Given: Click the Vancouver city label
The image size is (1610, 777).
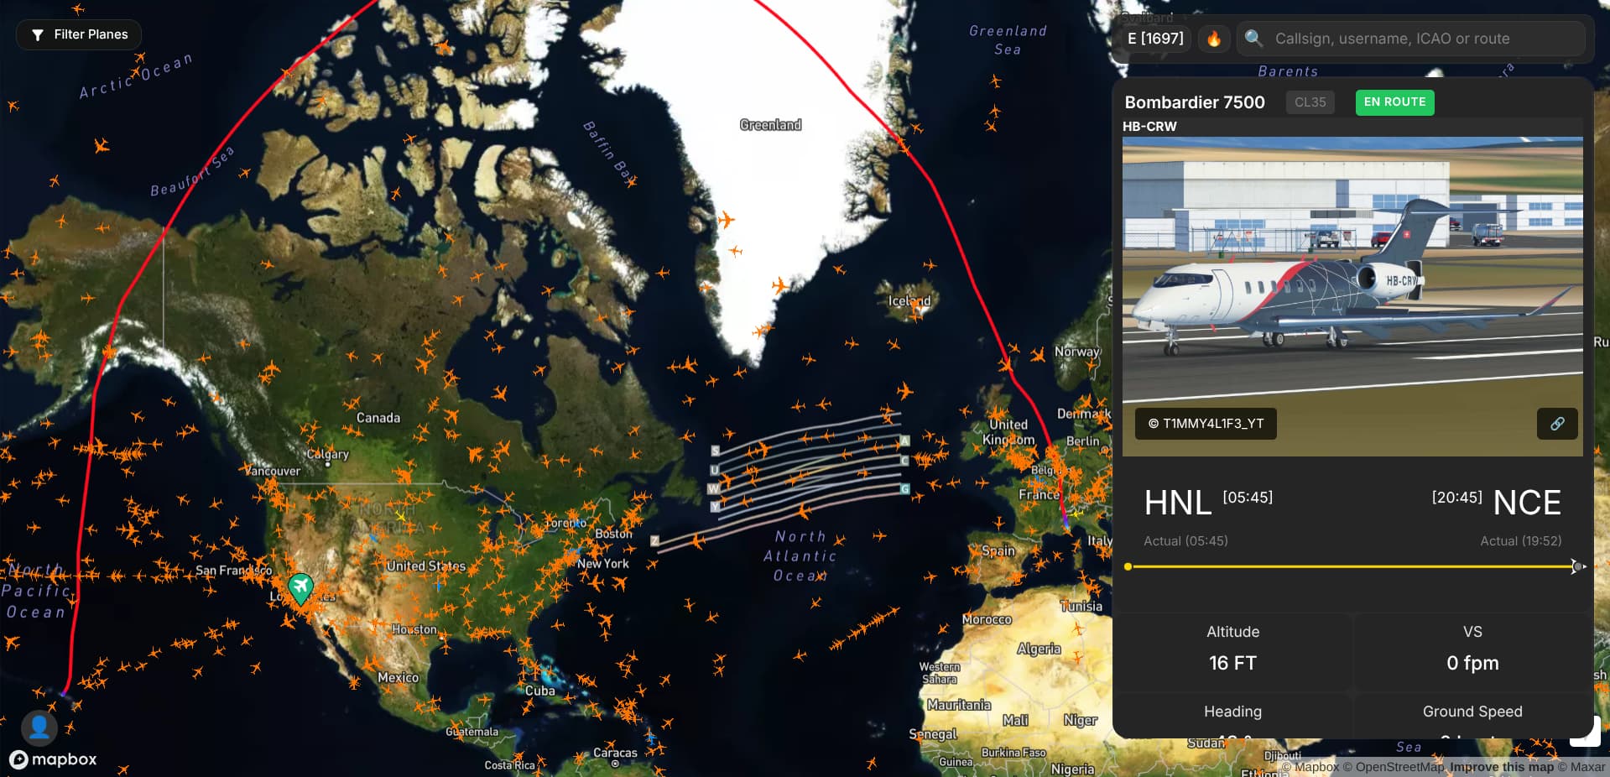Looking at the screenshot, I should [273, 471].
